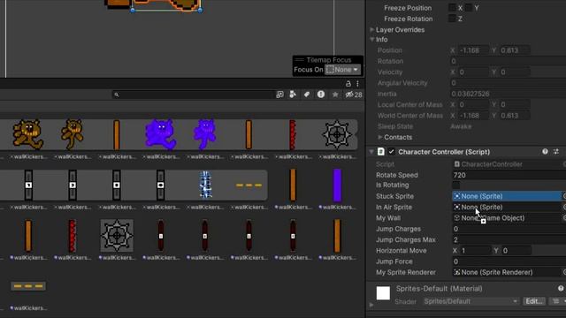Select the purple bar sprite asset

pyautogui.click(x=337, y=185)
